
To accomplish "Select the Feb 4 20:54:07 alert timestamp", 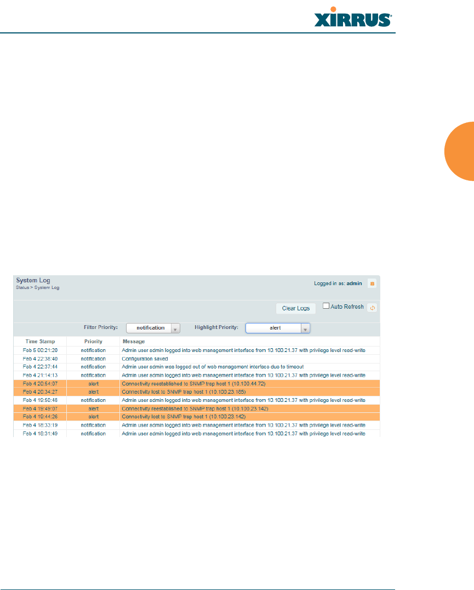I will pos(40,384).
